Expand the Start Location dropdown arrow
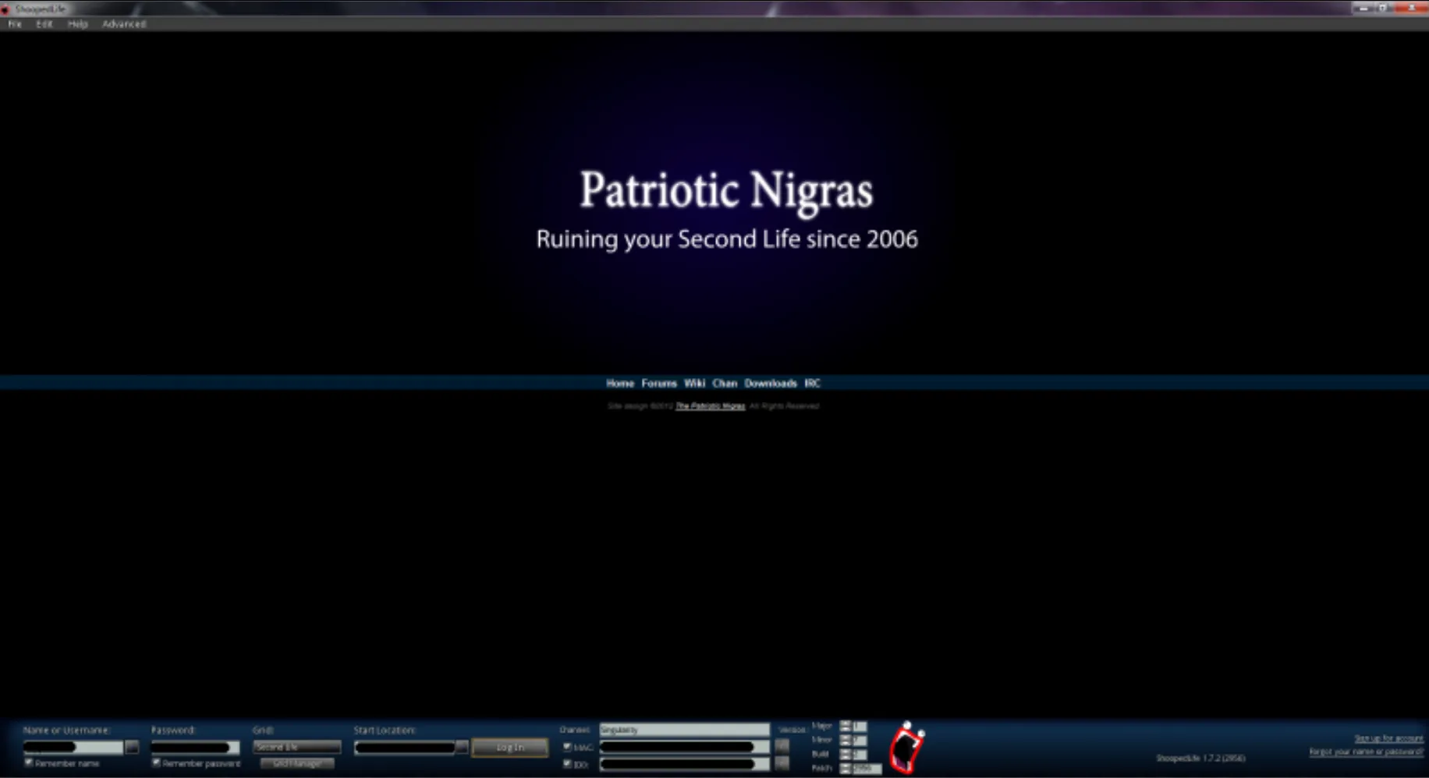The width and height of the screenshot is (1429, 778). pos(462,747)
